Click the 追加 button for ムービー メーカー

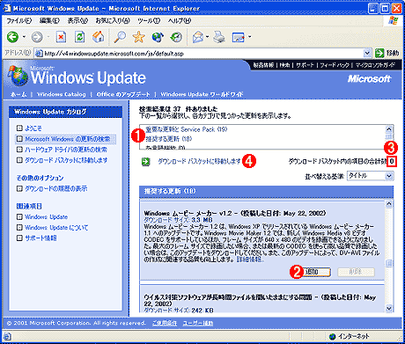(315, 272)
